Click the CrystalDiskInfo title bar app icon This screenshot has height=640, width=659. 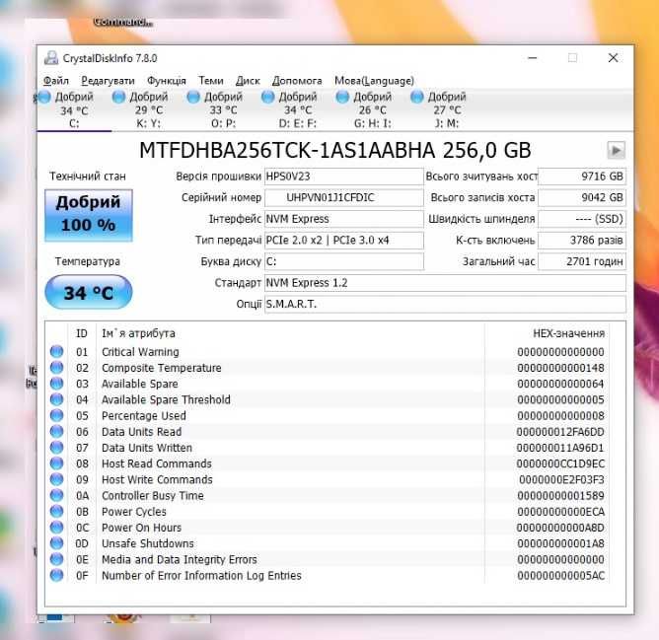click(x=51, y=58)
